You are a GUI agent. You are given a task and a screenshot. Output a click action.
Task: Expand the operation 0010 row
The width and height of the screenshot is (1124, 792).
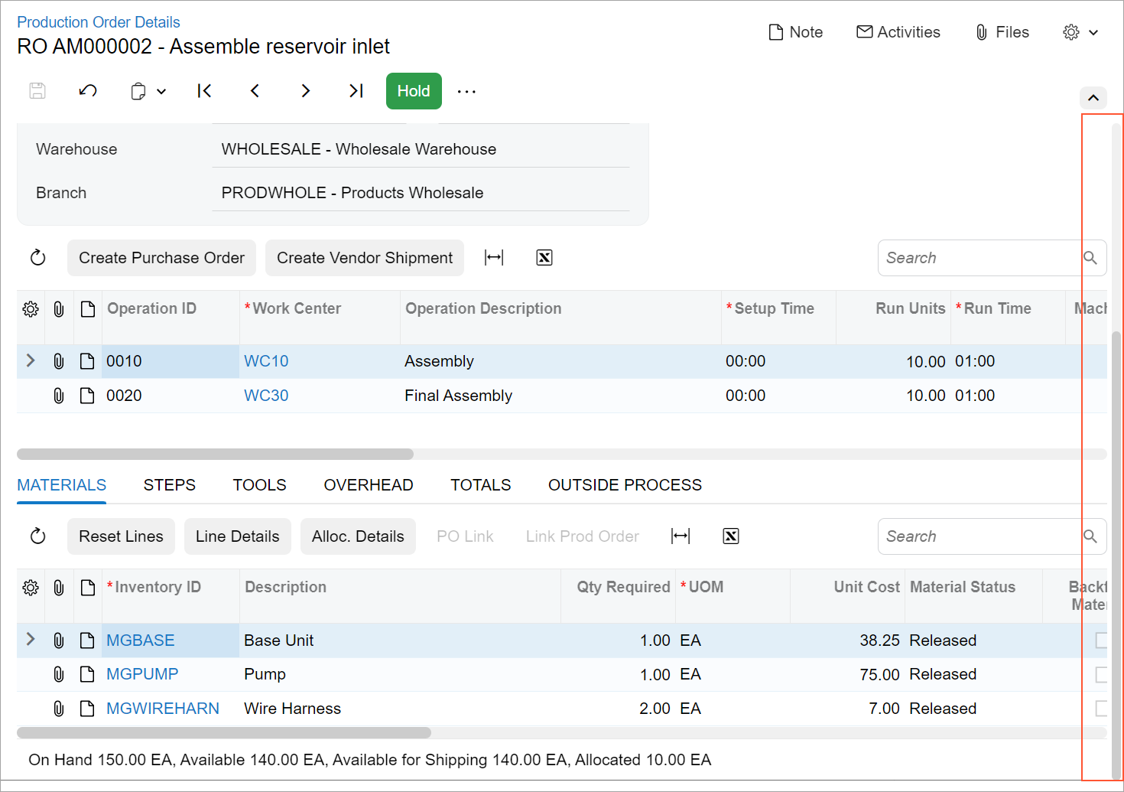tap(31, 360)
